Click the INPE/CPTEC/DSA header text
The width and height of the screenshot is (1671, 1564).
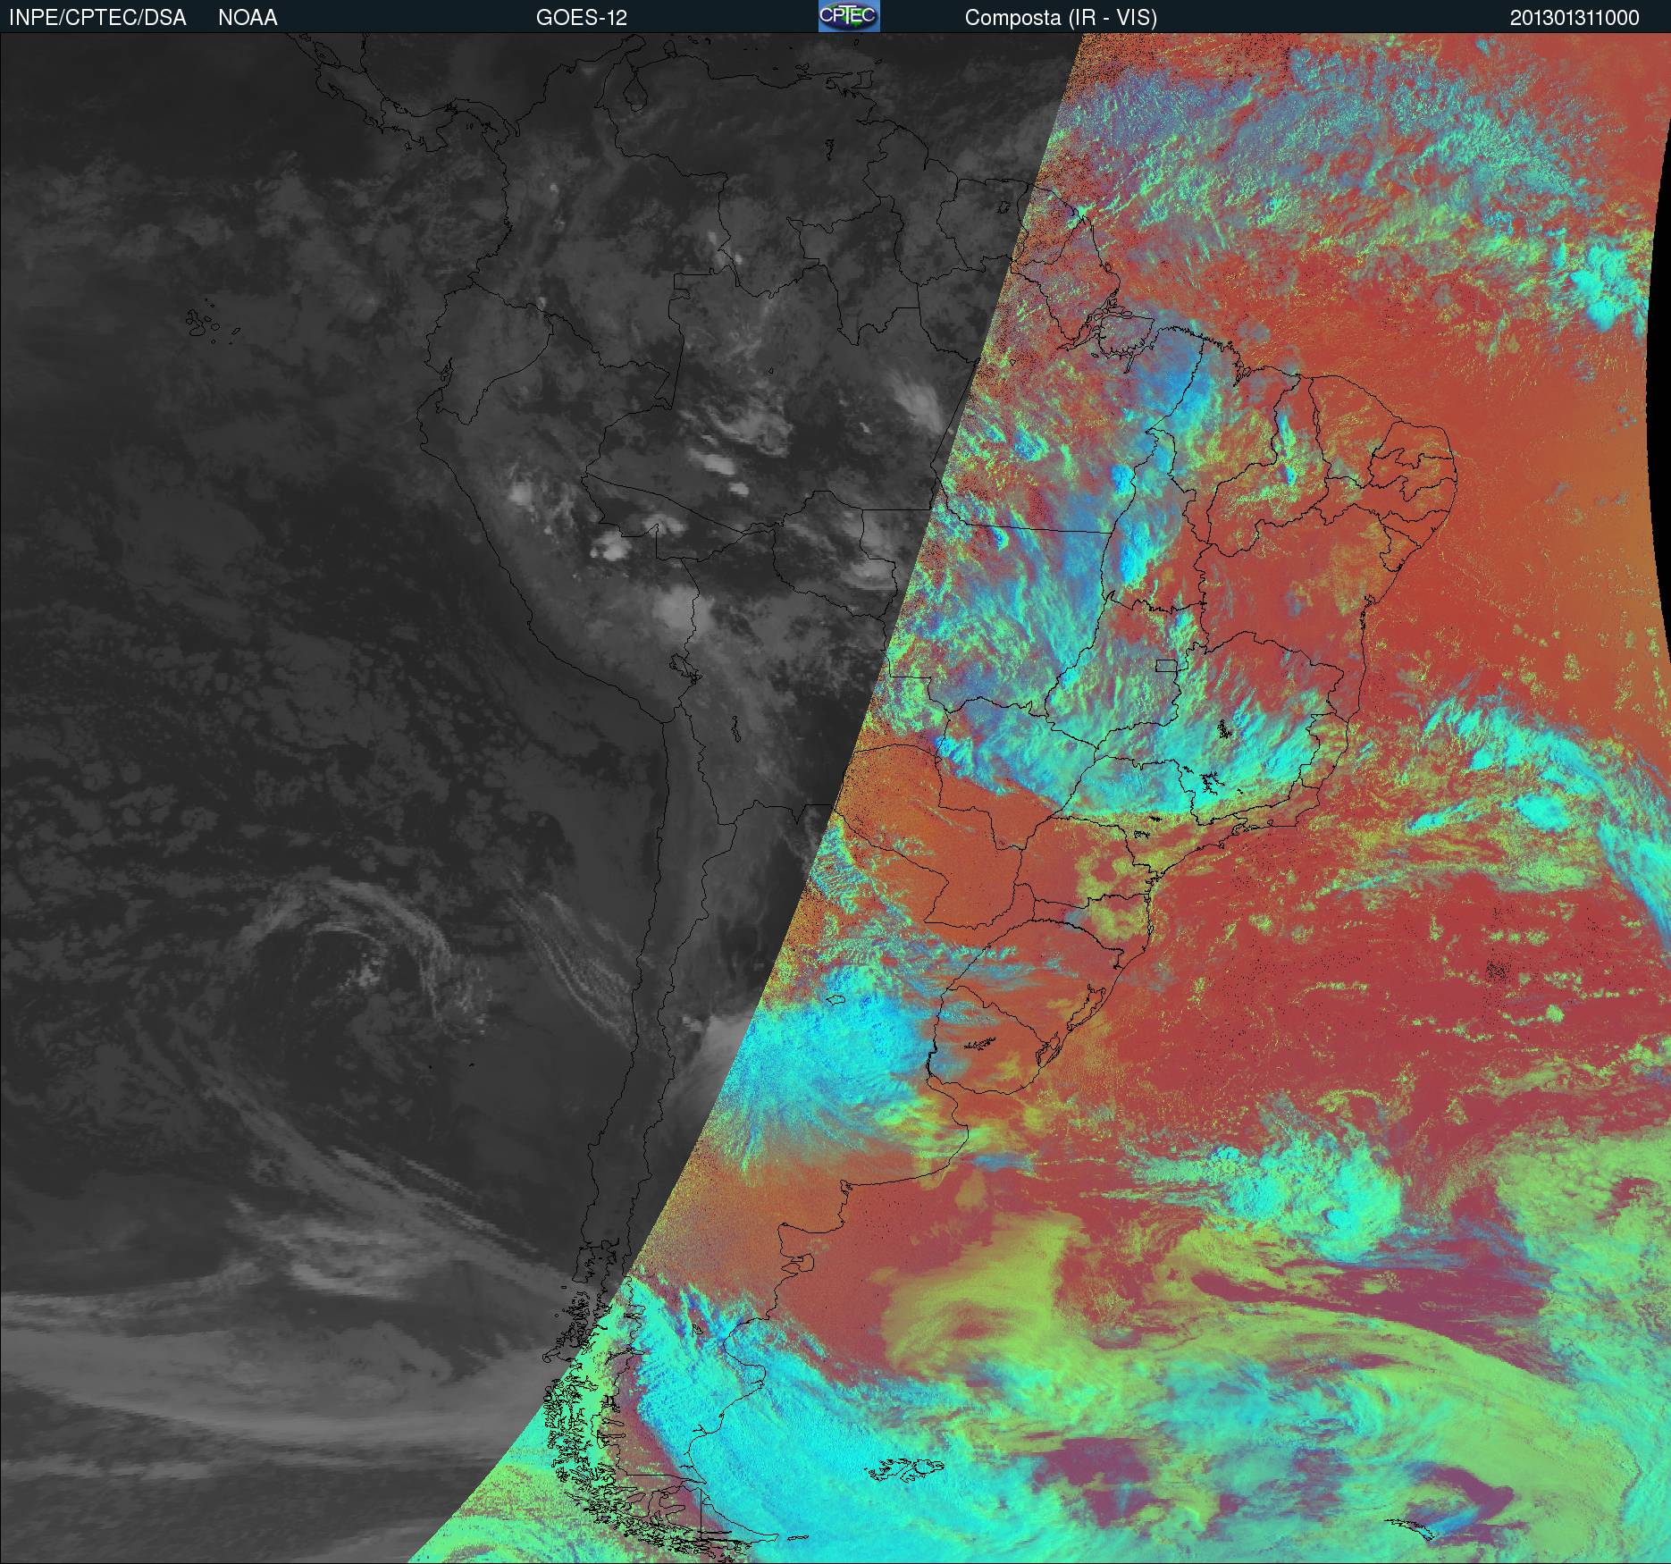pos(97,18)
